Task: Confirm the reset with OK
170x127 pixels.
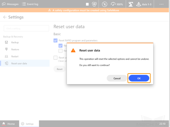Action: pyautogui.click(x=139, y=78)
